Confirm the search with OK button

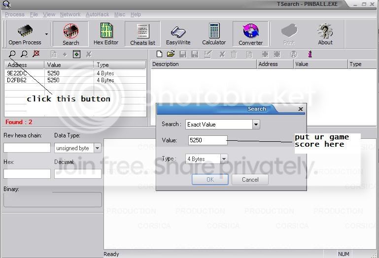(x=210, y=180)
